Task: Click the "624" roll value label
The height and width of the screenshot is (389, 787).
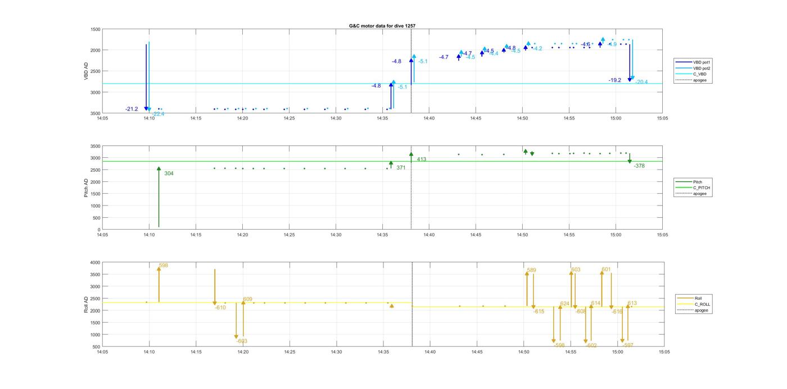Action: coord(564,304)
